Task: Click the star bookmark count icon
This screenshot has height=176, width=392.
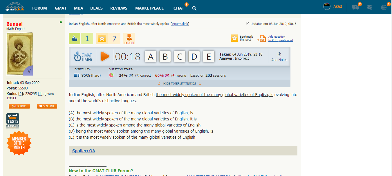Action: point(102,38)
